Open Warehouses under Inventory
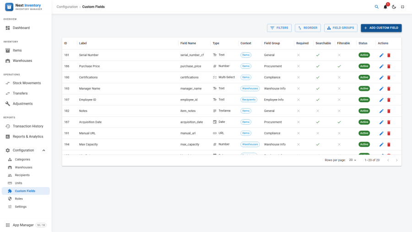Screen dimensions: 412x232 [26, 61]
